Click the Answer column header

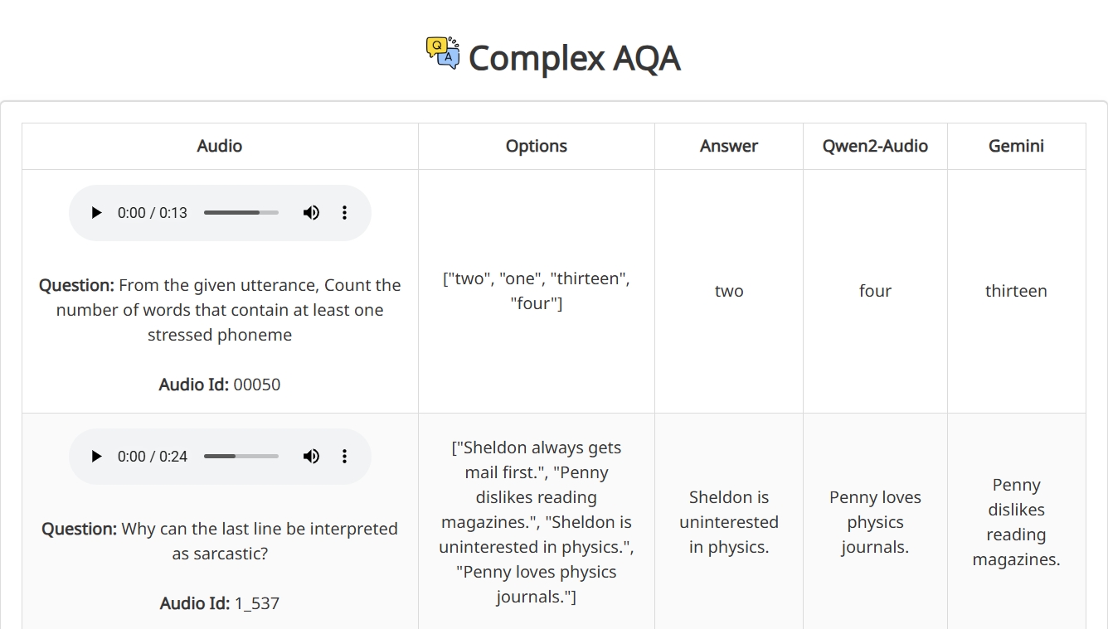[x=729, y=146]
